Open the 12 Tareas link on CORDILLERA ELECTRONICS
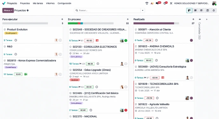 [74, 64]
